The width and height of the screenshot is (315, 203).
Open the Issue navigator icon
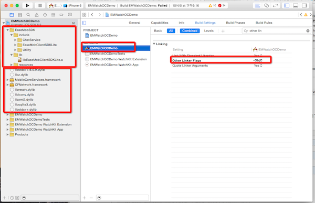[x=37, y=15]
